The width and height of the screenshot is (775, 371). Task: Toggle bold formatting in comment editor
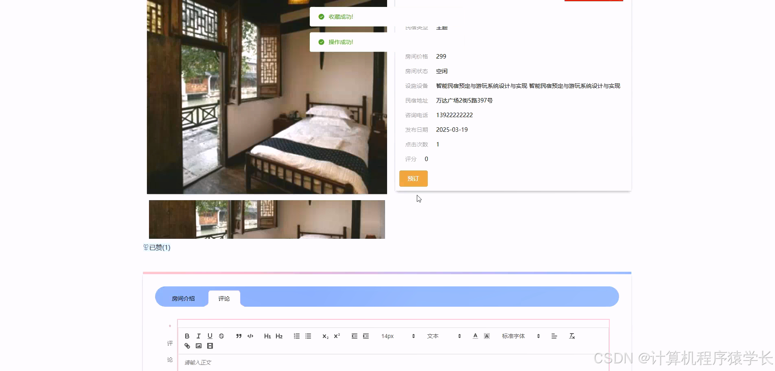point(187,336)
